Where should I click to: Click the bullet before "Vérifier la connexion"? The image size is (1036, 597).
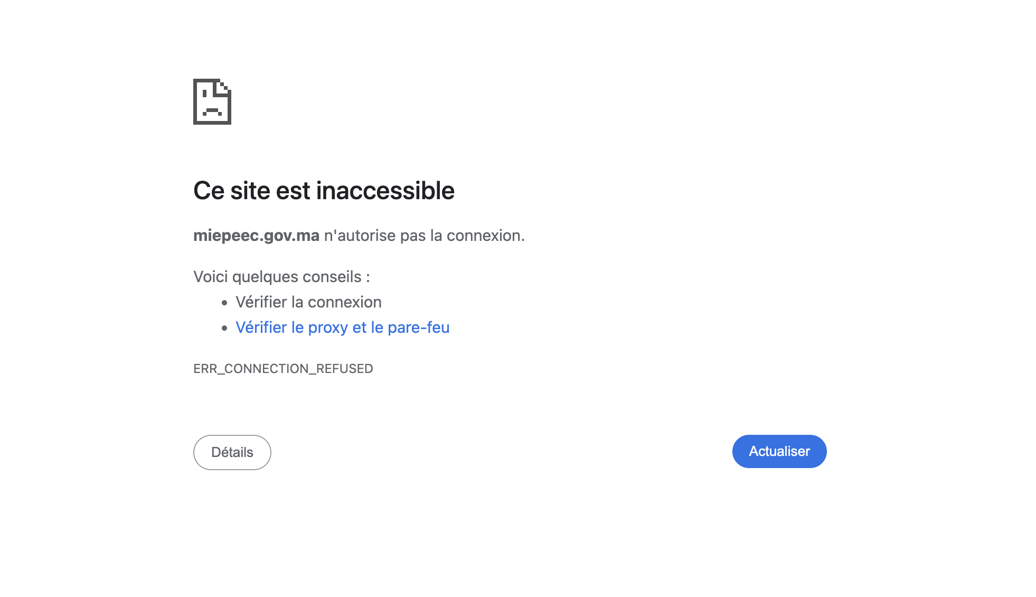click(224, 303)
